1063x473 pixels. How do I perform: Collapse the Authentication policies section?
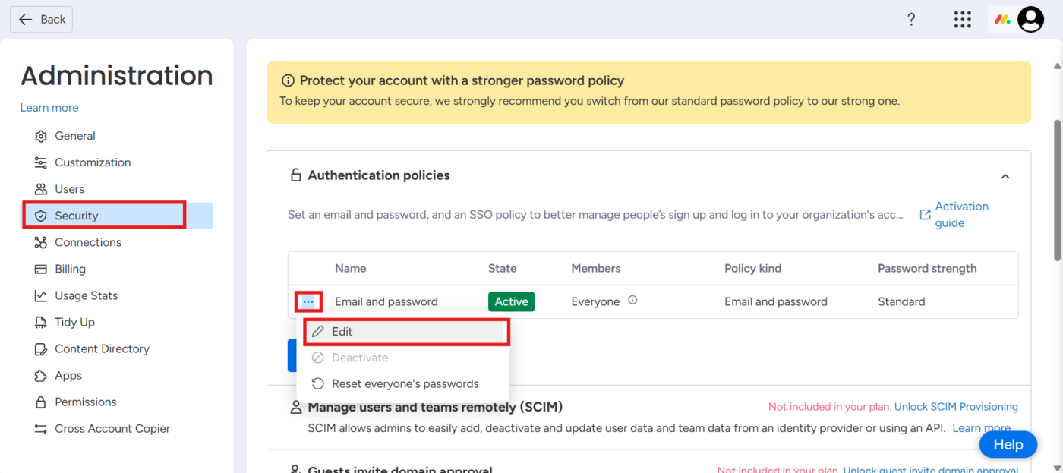(x=1005, y=176)
